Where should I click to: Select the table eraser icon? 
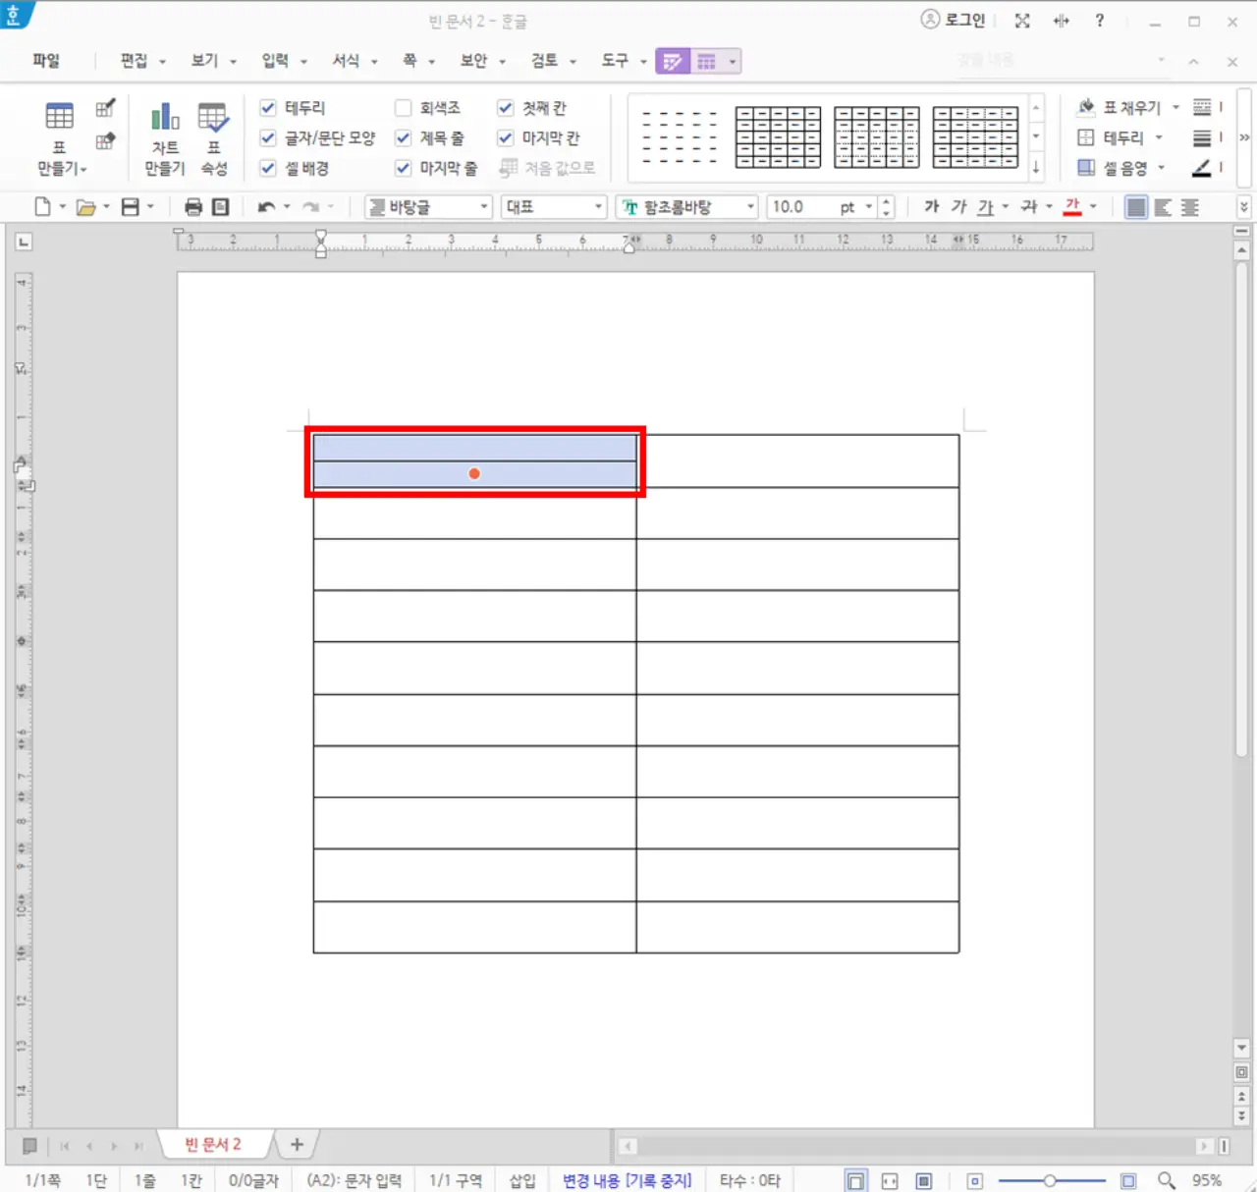[105, 140]
